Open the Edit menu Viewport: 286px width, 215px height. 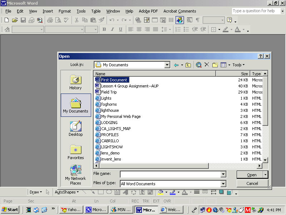20,11
